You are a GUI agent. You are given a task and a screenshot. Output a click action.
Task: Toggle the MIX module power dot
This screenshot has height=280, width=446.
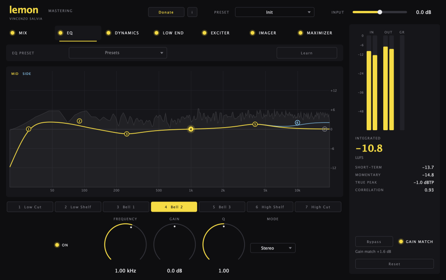coord(13,33)
